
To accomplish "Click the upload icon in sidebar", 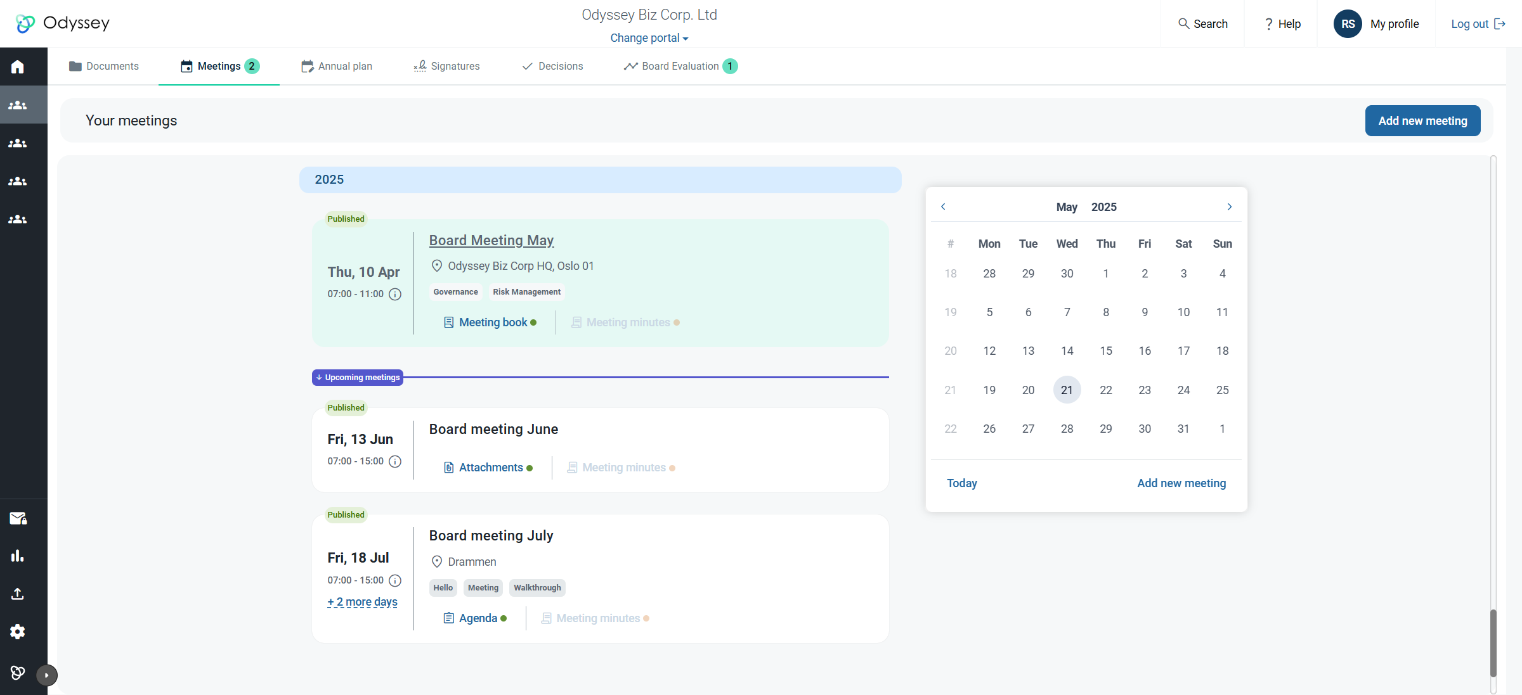I will point(18,594).
